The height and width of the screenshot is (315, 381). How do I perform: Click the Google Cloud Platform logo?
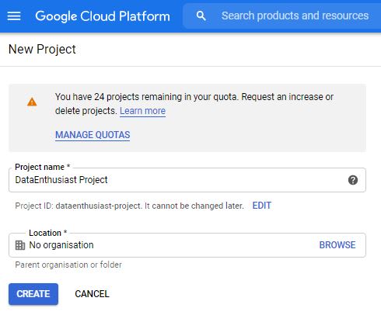point(103,16)
